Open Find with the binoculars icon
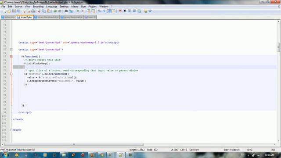Image resolution: width=281 pixels, height=158 pixels. [x=66, y=11]
